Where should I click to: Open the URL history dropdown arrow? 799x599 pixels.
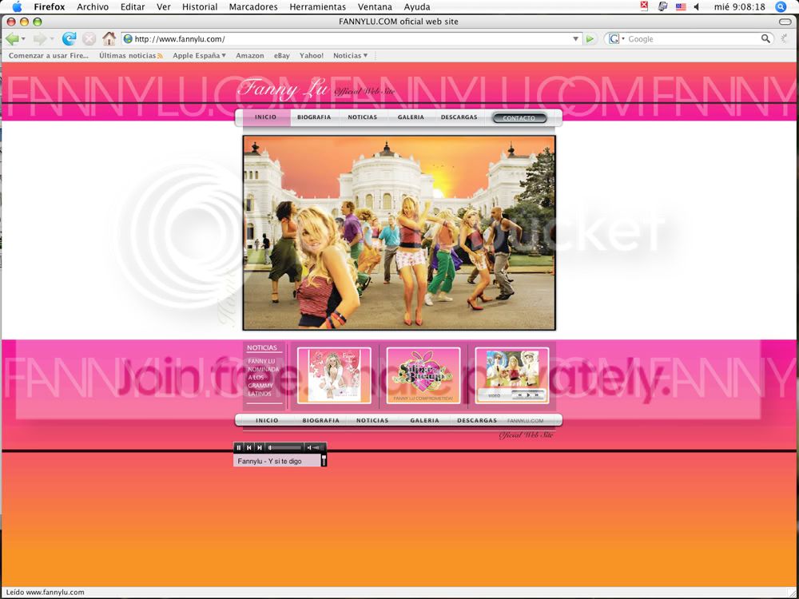(x=575, y=38)
